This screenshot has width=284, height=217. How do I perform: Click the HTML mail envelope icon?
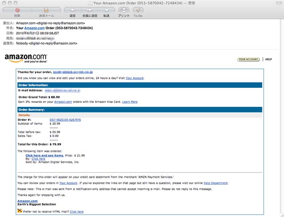20,211
